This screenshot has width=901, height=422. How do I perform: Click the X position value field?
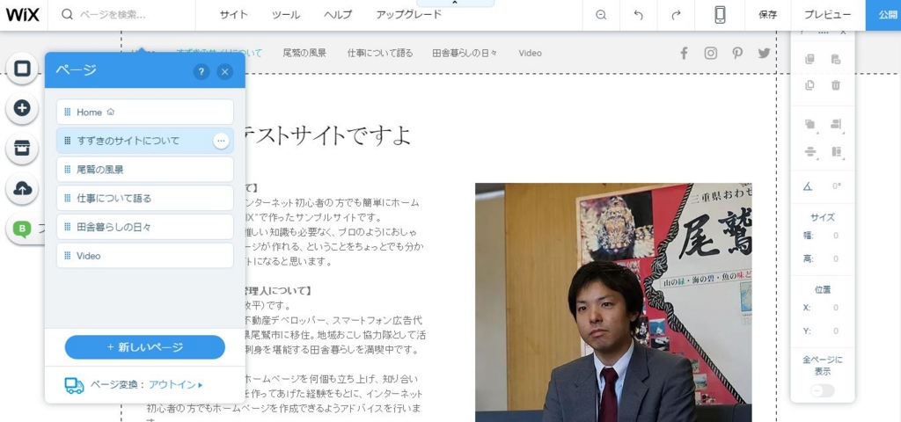pos(836,308)
